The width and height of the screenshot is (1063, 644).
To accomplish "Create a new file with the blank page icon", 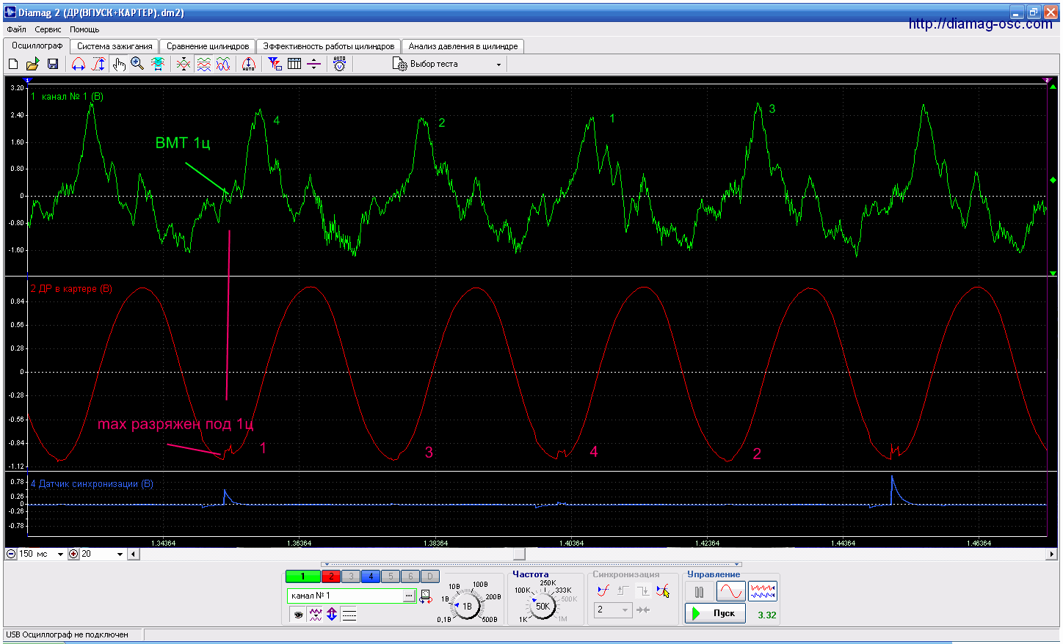I will (13, 65).
